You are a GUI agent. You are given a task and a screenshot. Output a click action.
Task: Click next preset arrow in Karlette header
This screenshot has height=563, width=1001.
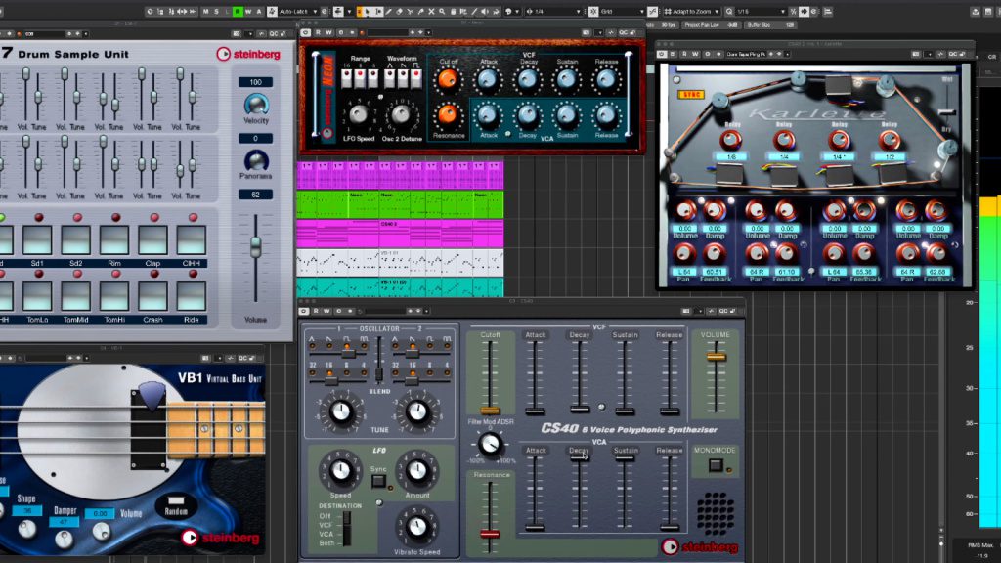pos(778,55)
